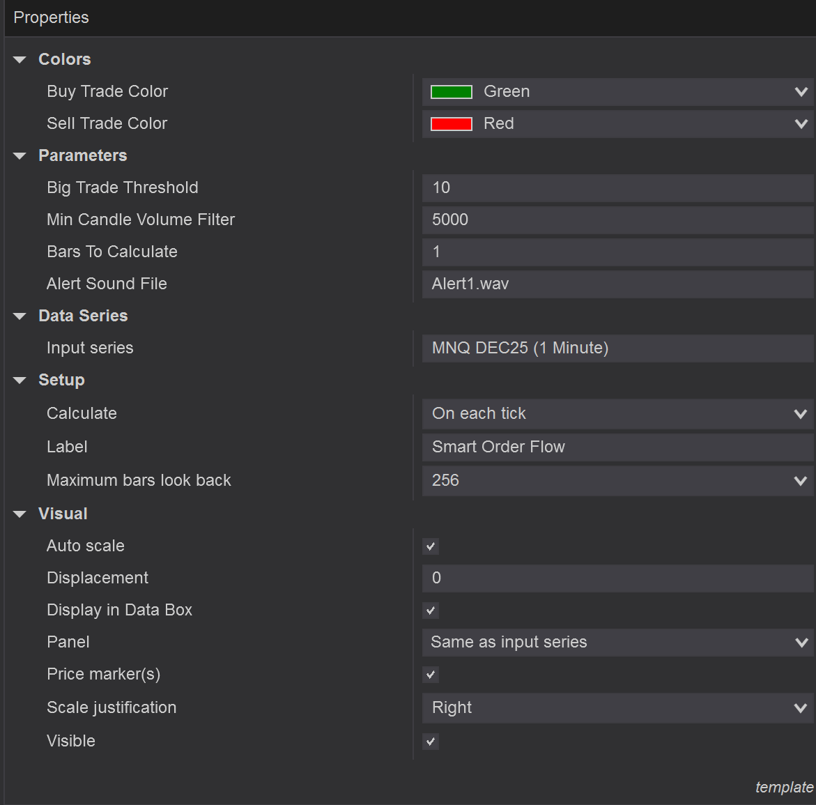Click the green Buy Trade color swatch

pyautogui.click(x=452, y=92)
